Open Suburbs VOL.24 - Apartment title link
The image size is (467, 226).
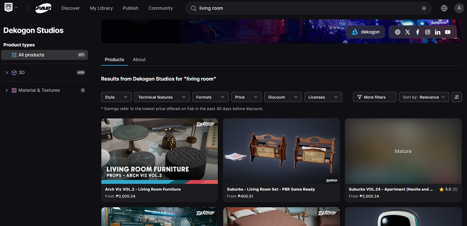(391, 189)
